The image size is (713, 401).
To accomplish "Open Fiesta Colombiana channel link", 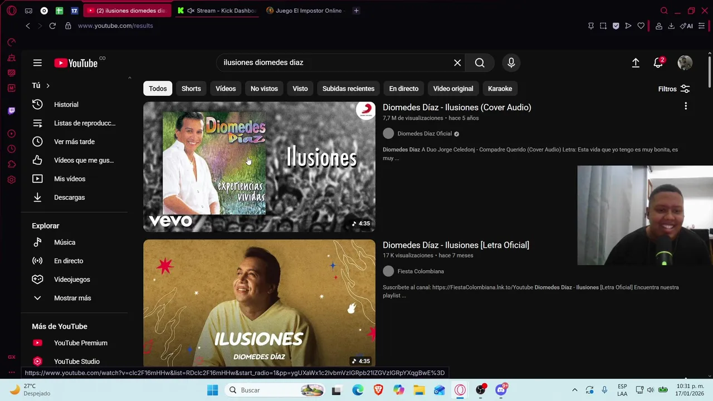I will point(421,271).
